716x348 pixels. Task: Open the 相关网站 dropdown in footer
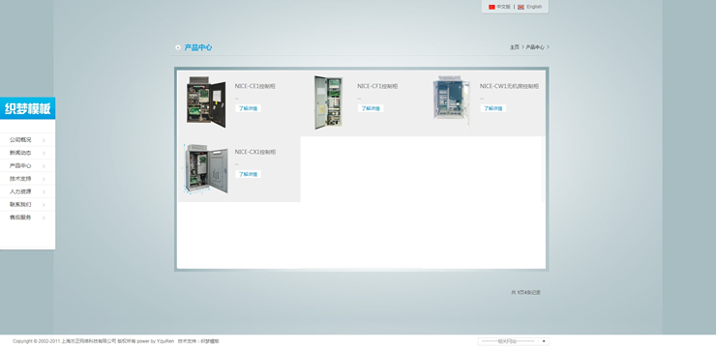point(513,341)
